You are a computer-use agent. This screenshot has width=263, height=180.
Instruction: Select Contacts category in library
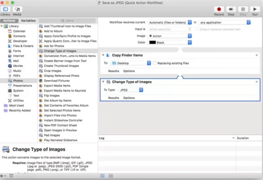[19, 36]
